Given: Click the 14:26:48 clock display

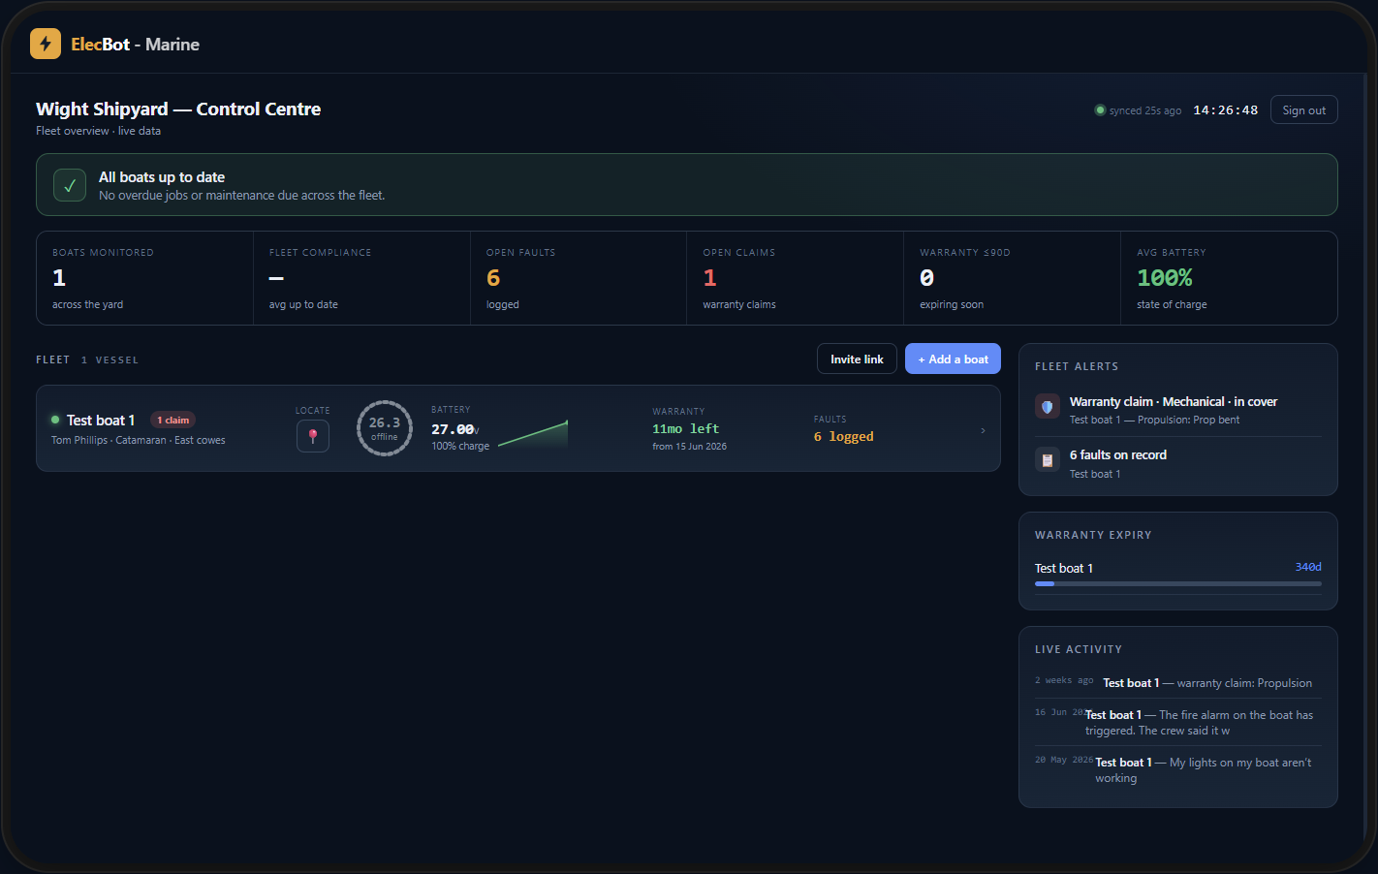Looking at the screenshot, I should [1226, 110].
